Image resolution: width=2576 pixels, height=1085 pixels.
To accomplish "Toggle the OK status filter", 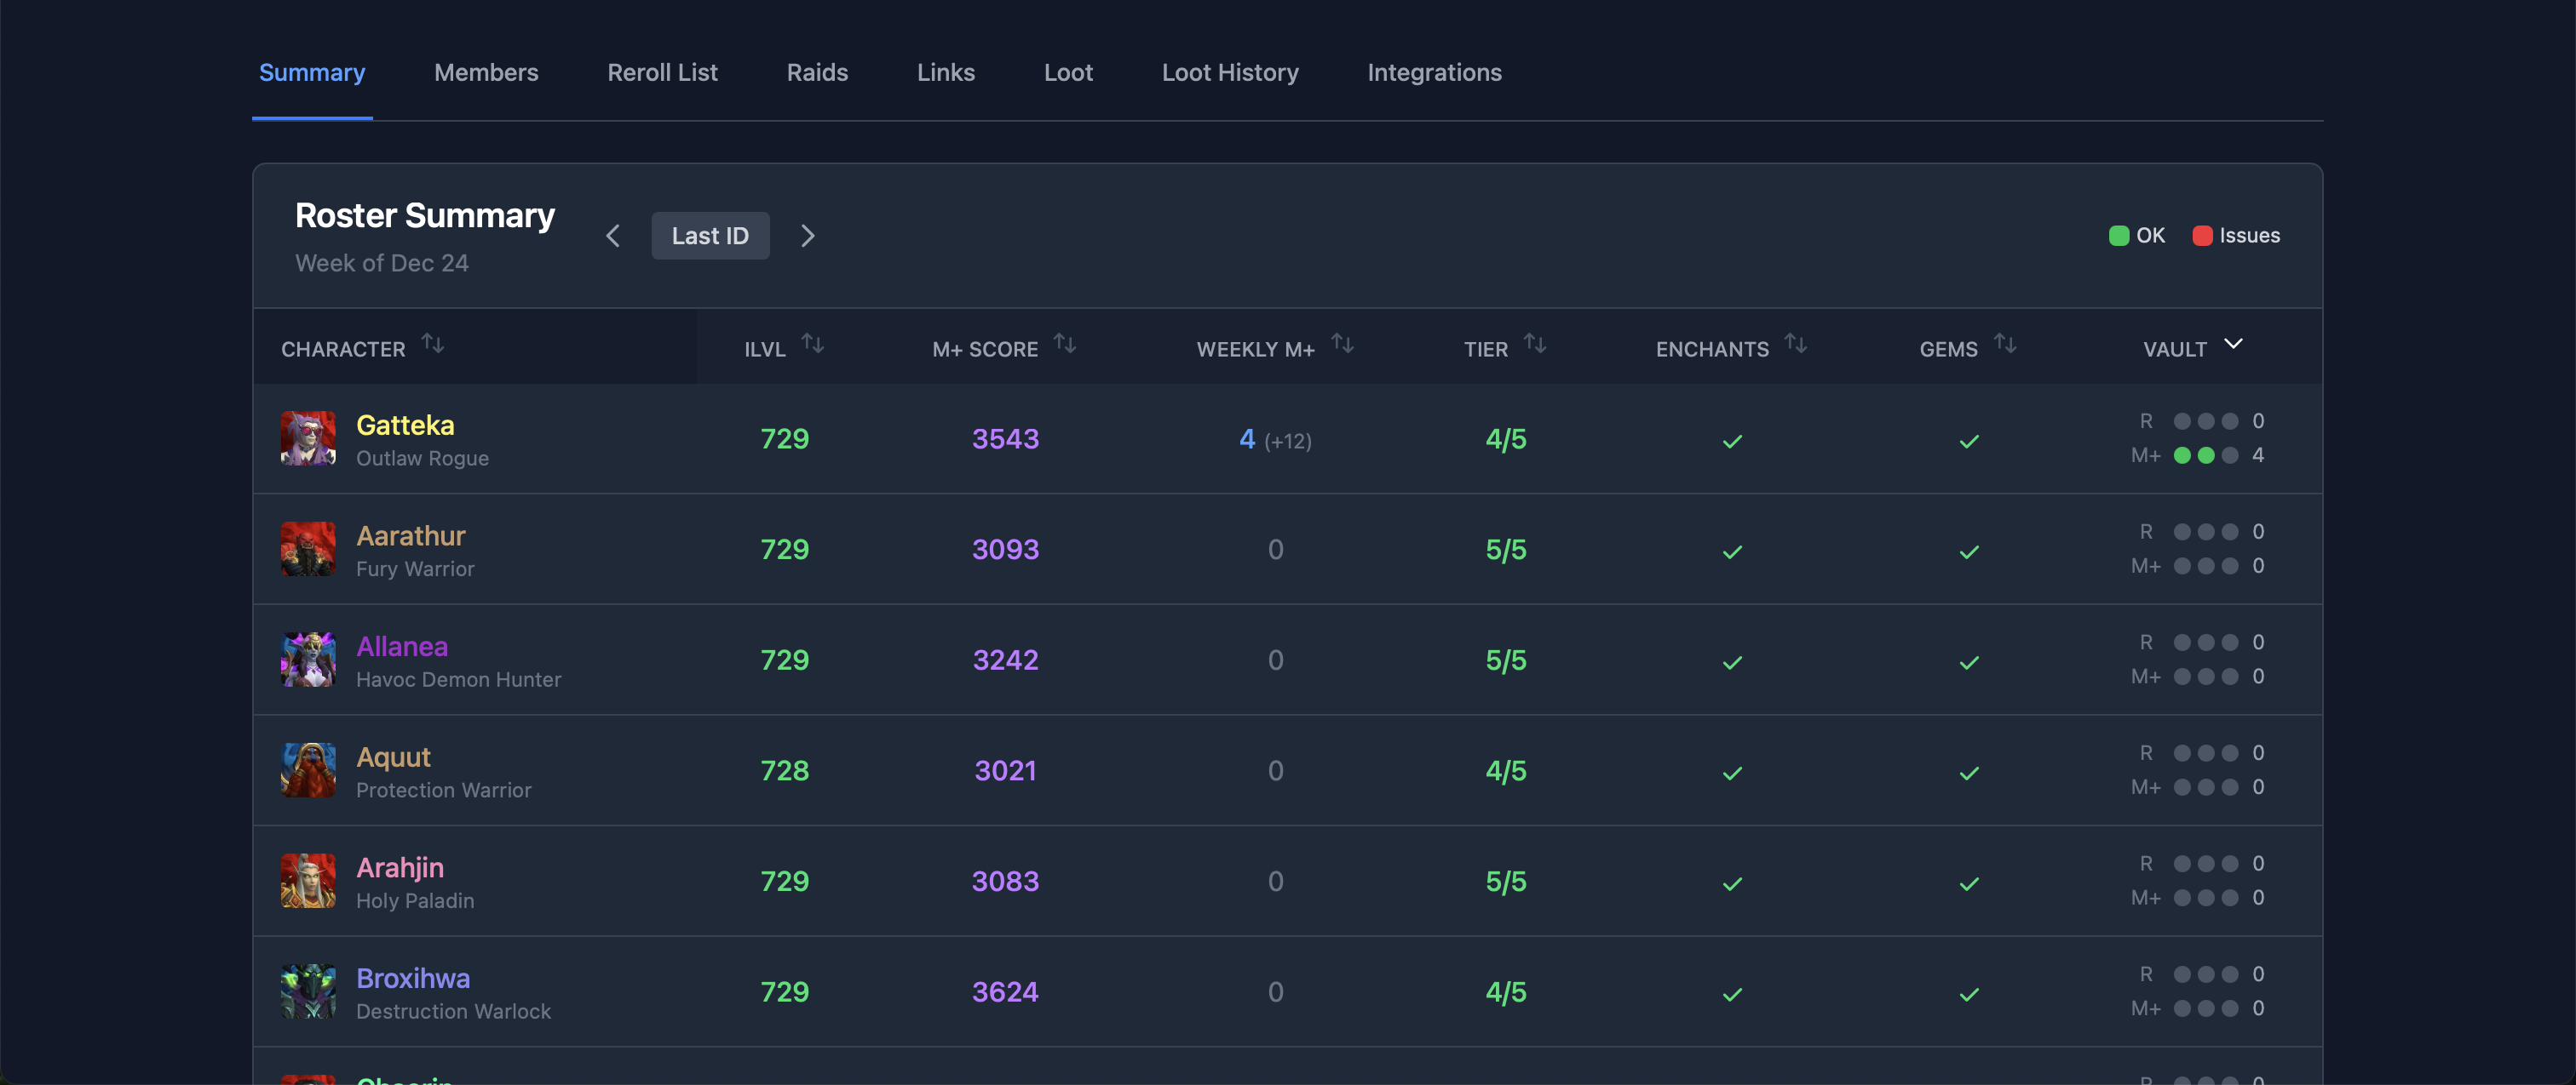I will (x=2137, y=235).
